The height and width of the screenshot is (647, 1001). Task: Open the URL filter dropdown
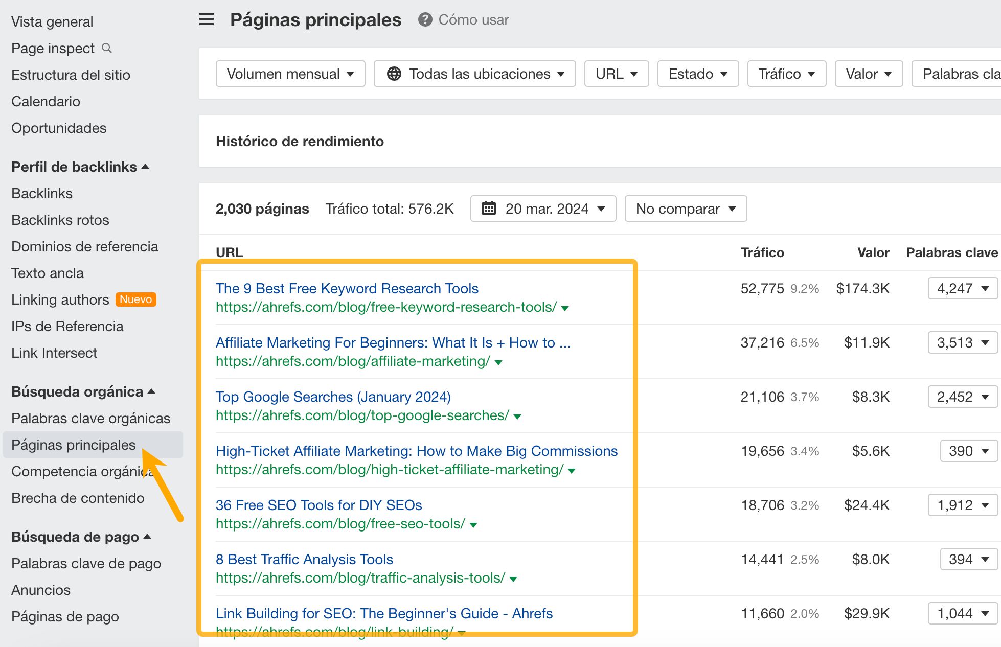point(616,74)
